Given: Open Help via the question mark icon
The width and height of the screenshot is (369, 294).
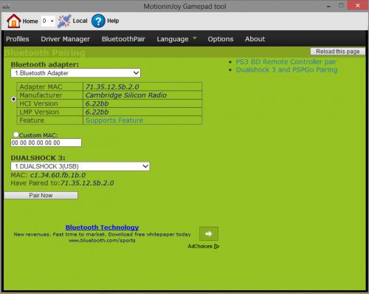Looking at the screenshot, I should 98,21.
